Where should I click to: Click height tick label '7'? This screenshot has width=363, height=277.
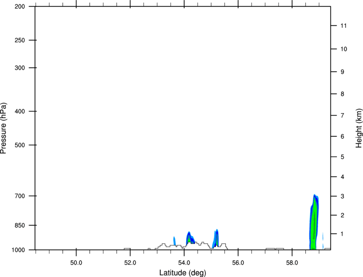343,115
